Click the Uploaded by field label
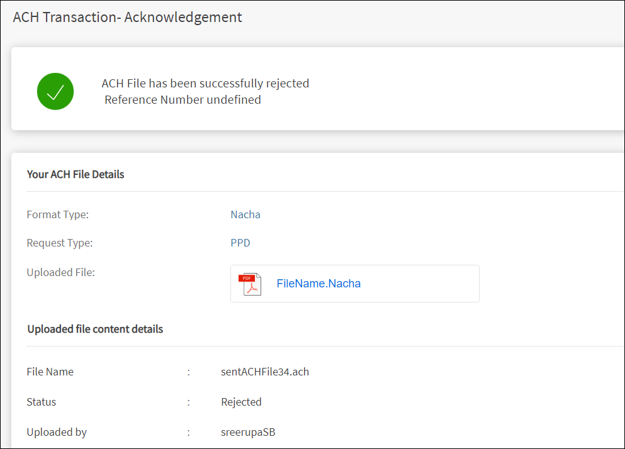The width and height of the screenshot is (625, 449). coord(57,432)
